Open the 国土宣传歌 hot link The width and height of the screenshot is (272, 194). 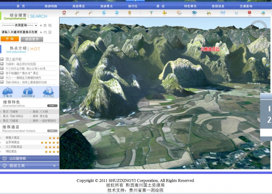(14, 59)
